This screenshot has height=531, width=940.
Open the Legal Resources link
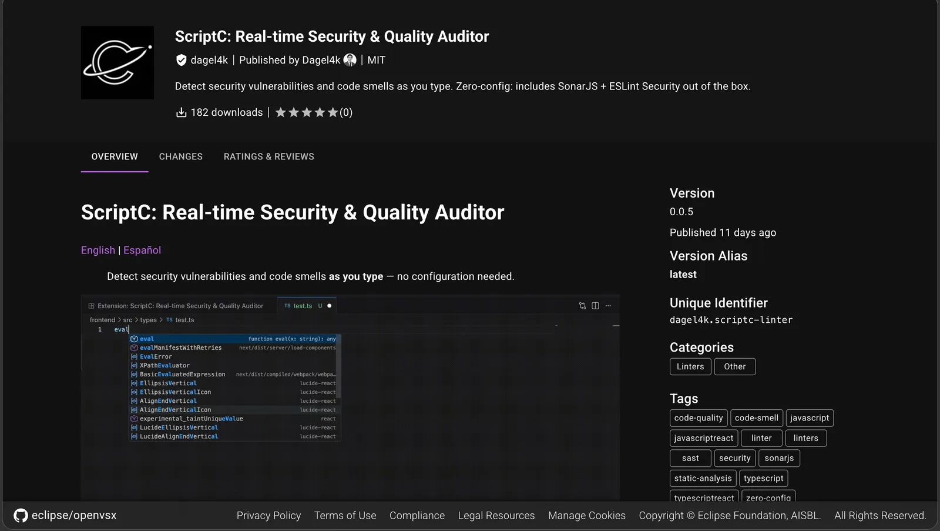(x=496, y=516)
